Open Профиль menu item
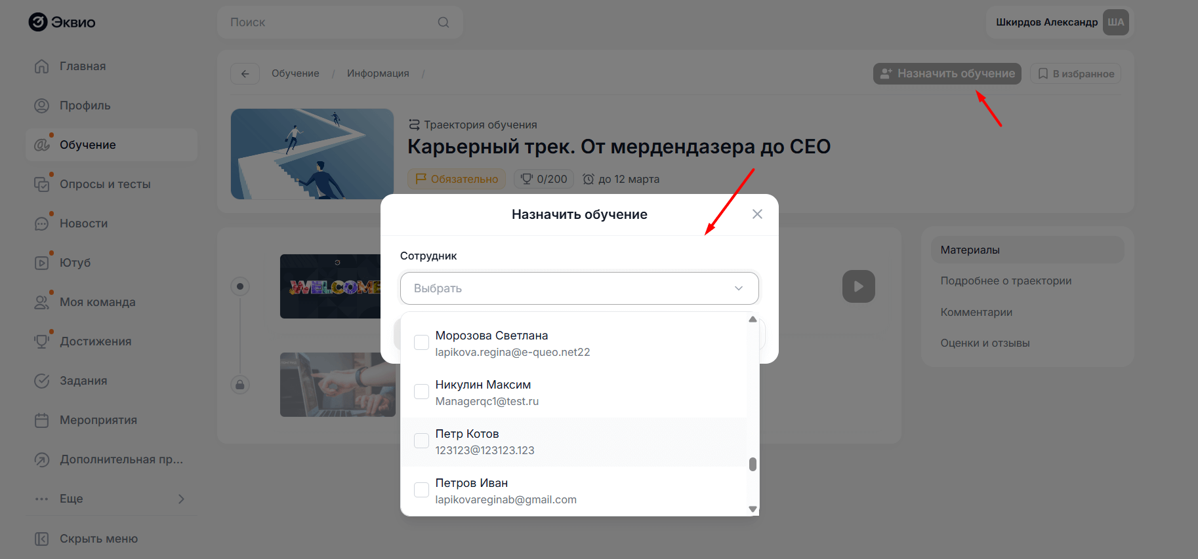The width and height of the screenshot is (1198, 559). pos(112,106)
